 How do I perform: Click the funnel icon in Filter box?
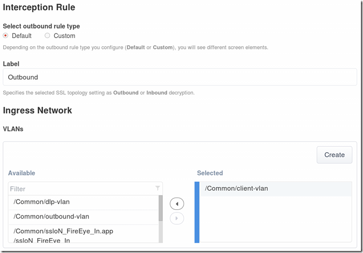click(x=157, y=189)
